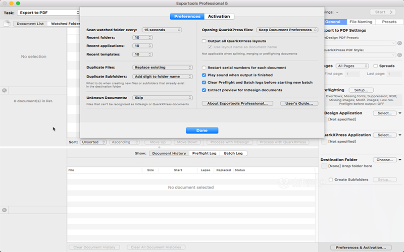Click the Last page input field
Screen dimensions: 404x252
394,74
